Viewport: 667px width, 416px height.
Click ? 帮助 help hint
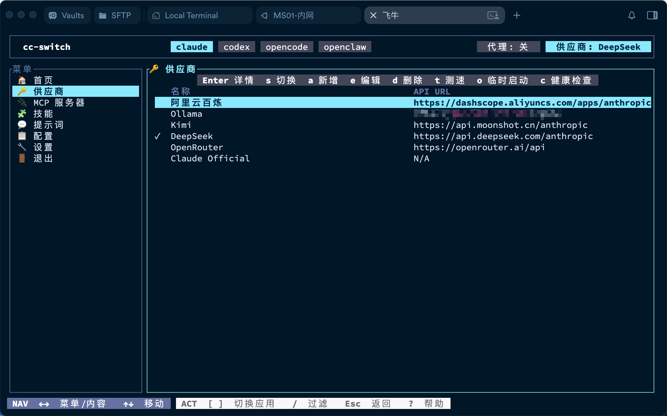(426, 404)
